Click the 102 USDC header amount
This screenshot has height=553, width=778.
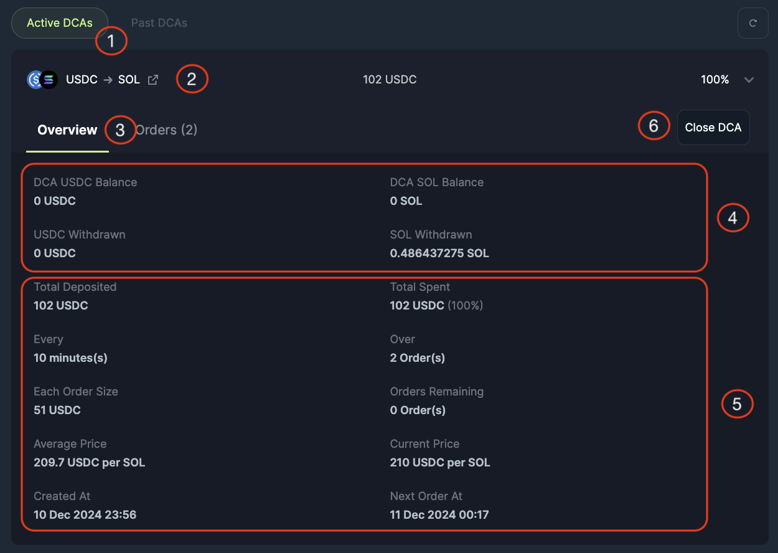[x=390, y=80]
